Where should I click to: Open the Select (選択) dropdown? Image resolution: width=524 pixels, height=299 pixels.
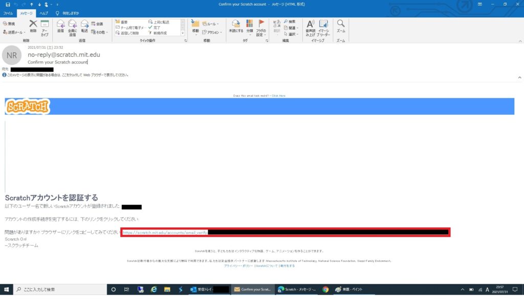coord(291,34)
